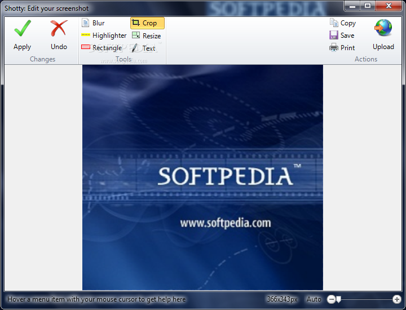This screenshot has height=310, width=406.
Task: Select the Rectangle tool
Action: pos(101,47)
